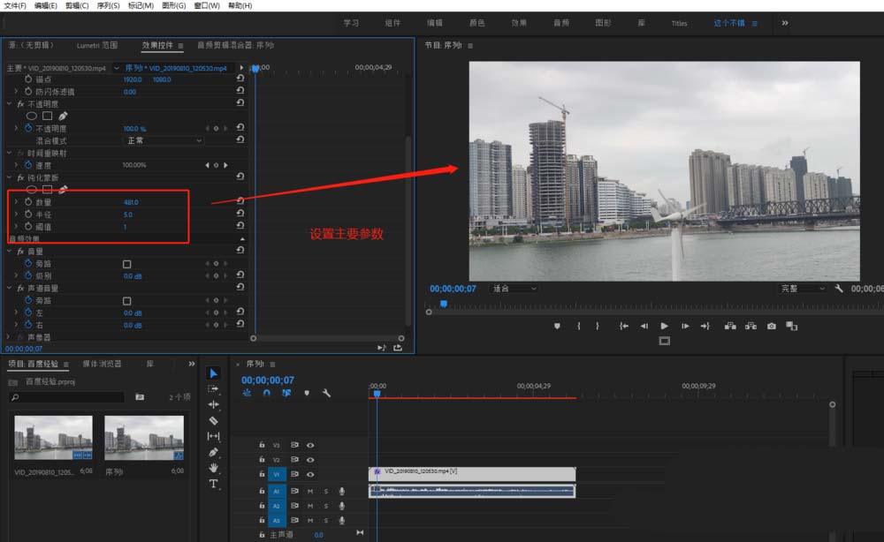Click the 半径 value 5.0
The width and height of the screenshot is (884, 542).
[x=128, y=215]
